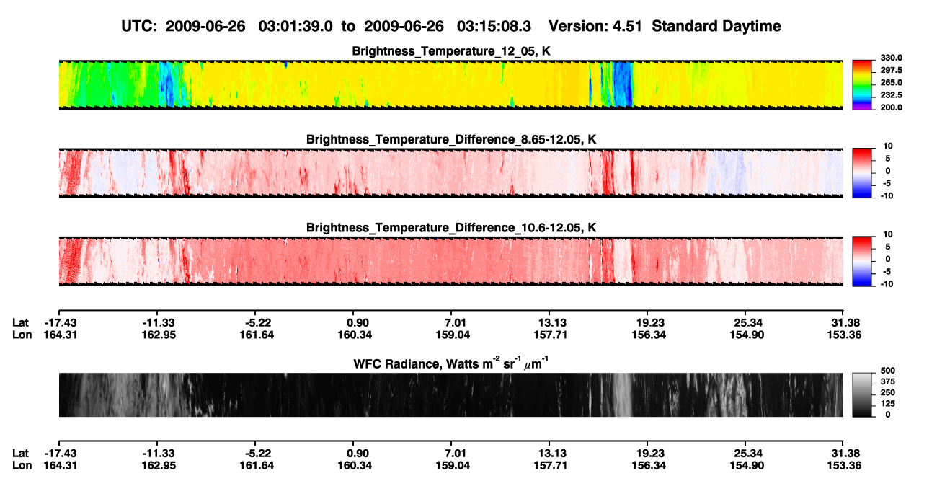Viewport: 937px width, 481px height.
Task: Click the 8.65-12.05 difference red-blue colorbar
Action: pyautogui.click(x=862, y=172)
